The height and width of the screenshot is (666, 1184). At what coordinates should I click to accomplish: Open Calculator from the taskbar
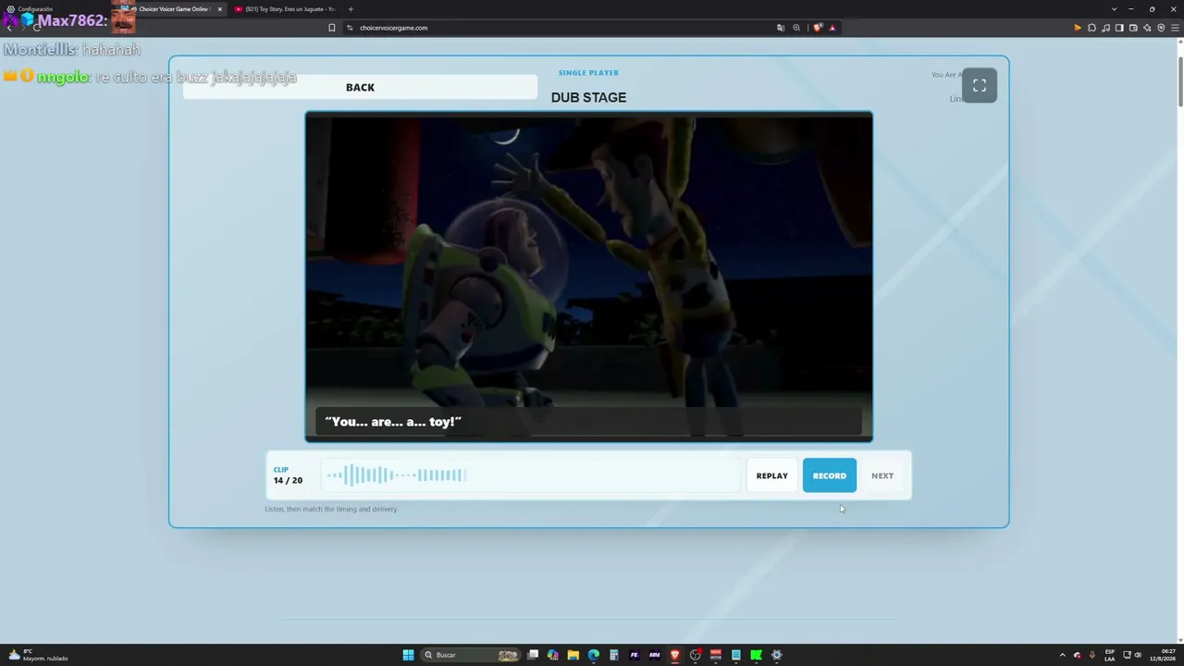(x=613, y=655)
